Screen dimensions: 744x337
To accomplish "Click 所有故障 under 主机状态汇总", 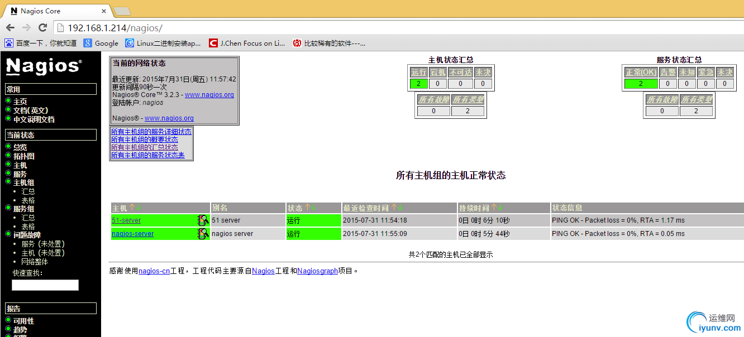I will (x=433, y=99).
